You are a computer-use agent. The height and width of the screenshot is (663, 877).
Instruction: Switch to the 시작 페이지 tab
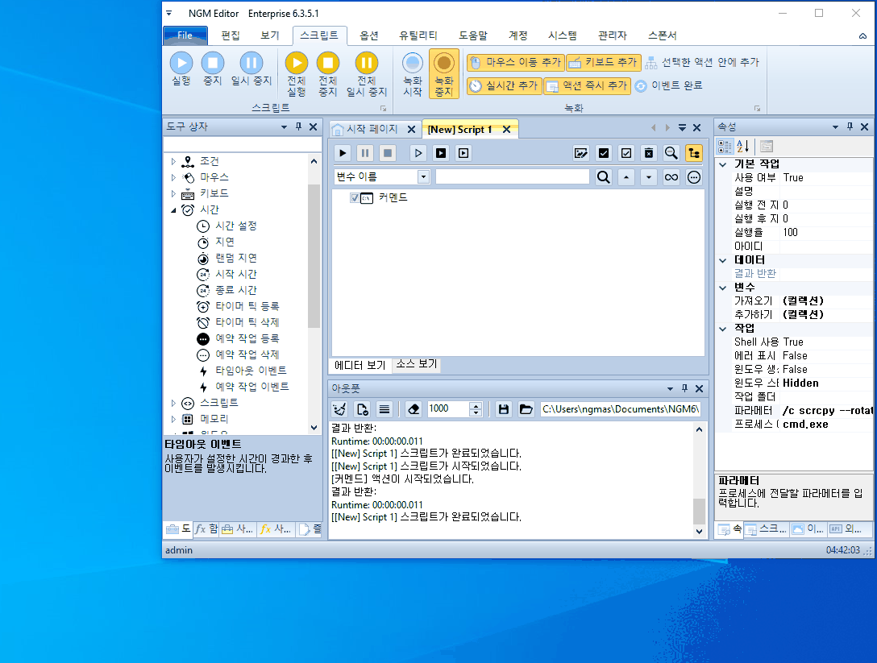(x=372, y=129)
